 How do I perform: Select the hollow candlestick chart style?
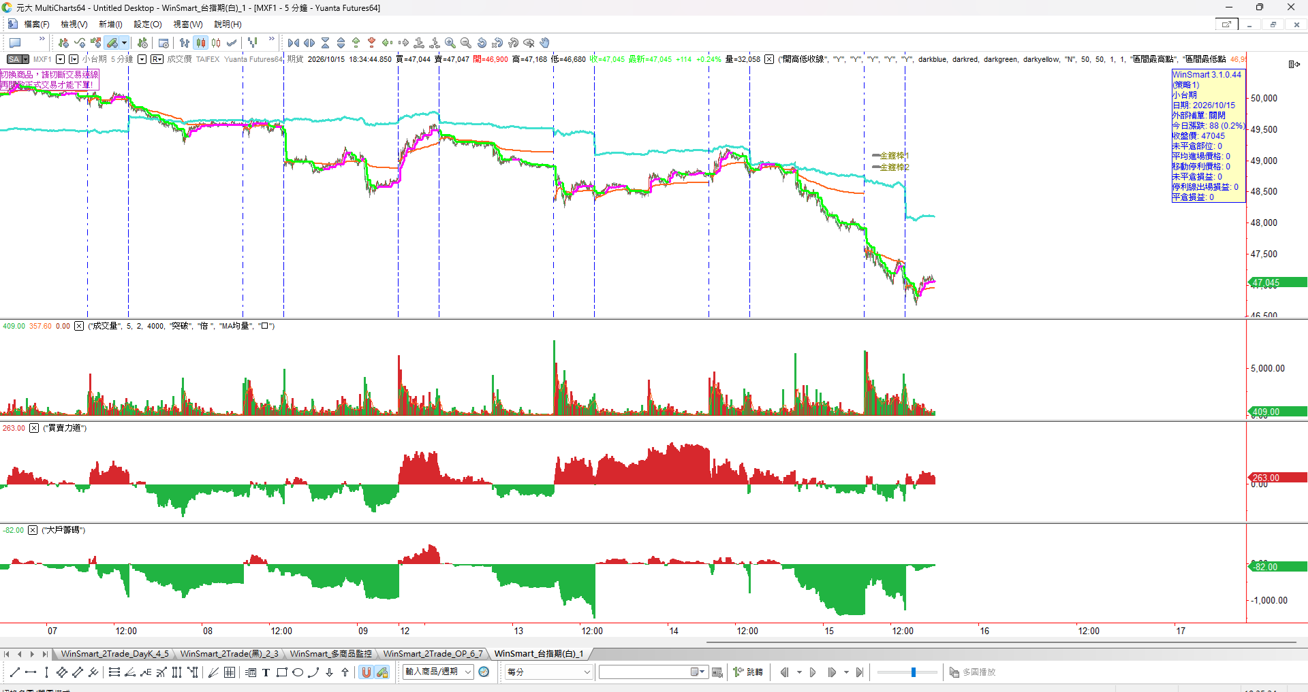217,43
